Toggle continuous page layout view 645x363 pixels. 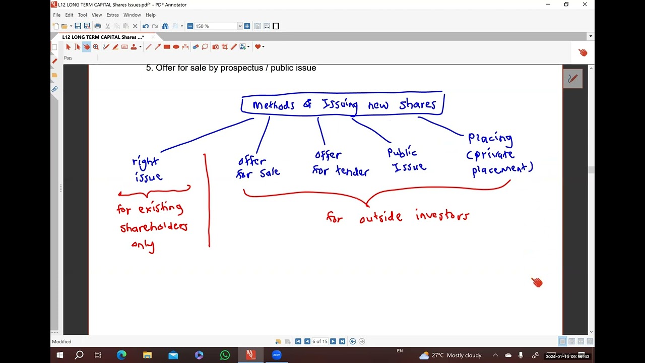(572, 341)
